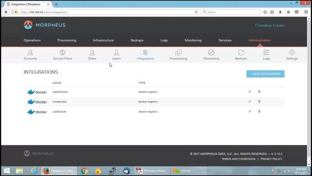Edit the msadocker integration

250,101
